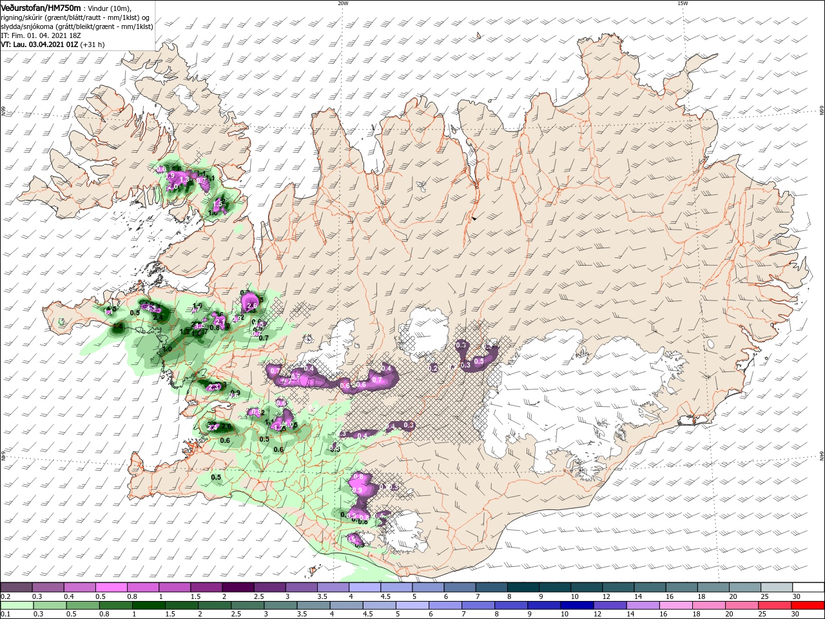Click the bright pink 0.5–0.8 snow scale swatch
The width and height of the screenshot is (825, 619).
pyautogui.click(x=112, y=587)
